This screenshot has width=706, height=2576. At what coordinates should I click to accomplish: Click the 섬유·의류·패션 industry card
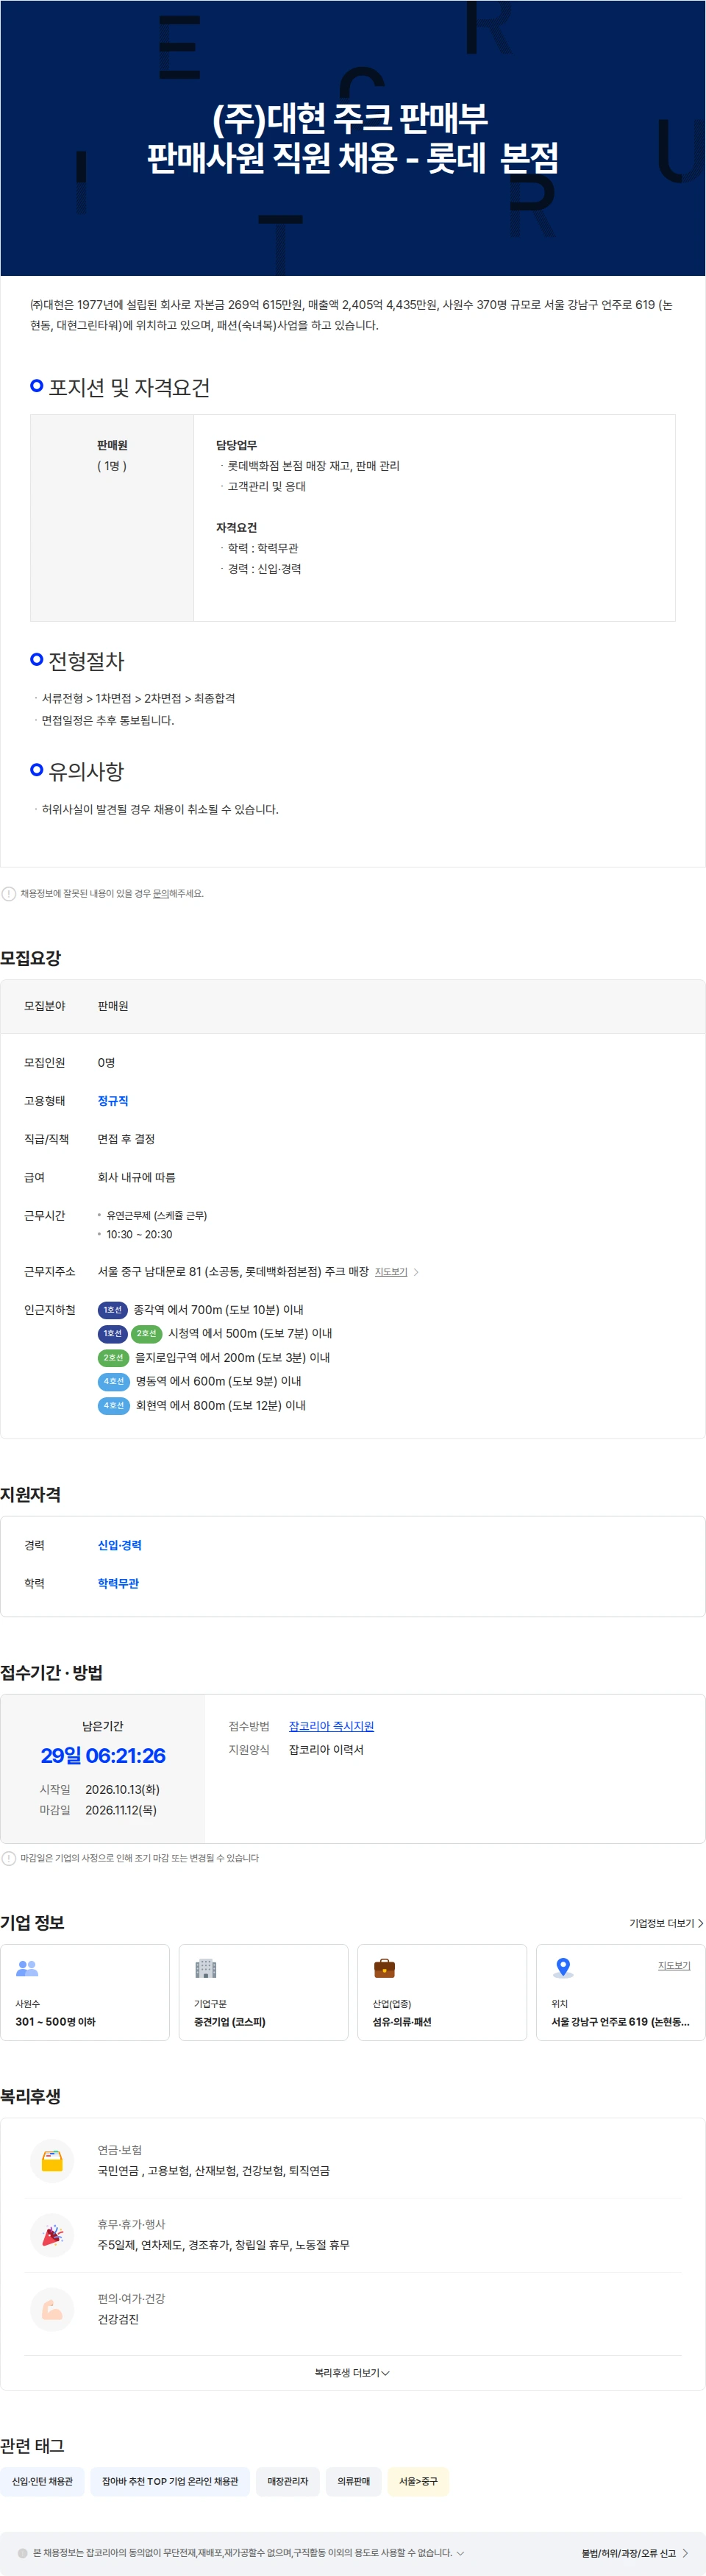442,1992
